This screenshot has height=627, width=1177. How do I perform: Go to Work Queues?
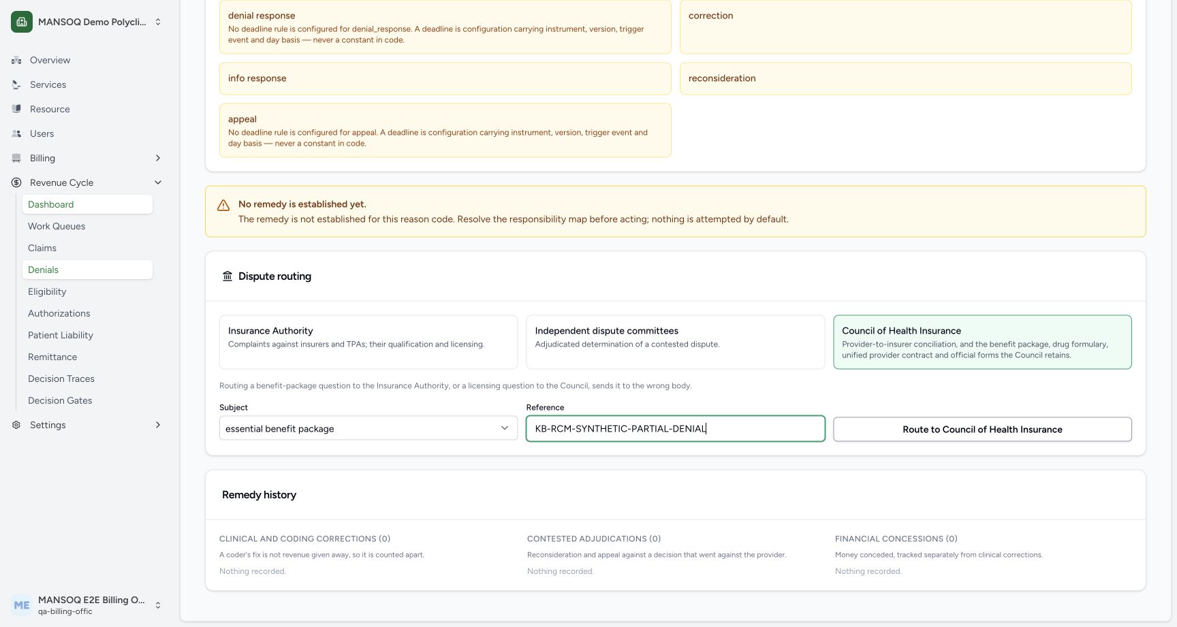tap(87, 226)
